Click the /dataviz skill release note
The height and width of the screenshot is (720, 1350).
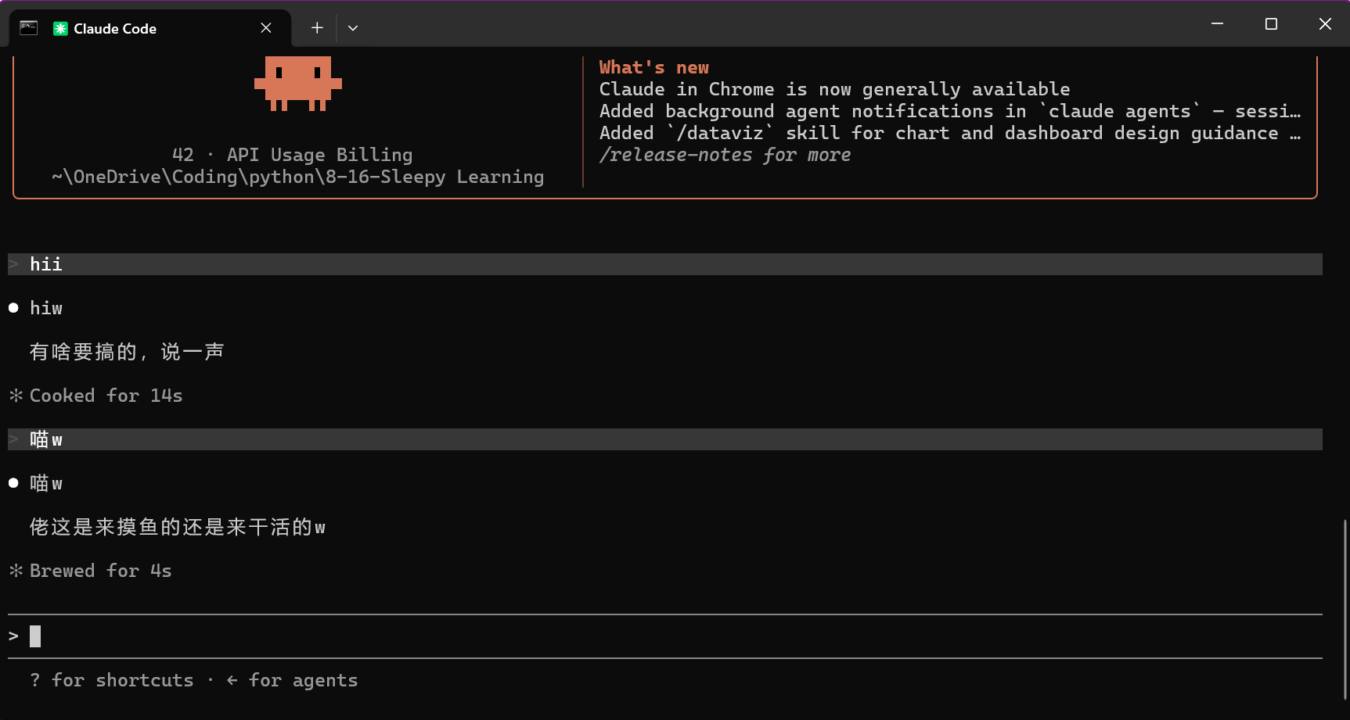pyautogui.click(x=950, y=133)
